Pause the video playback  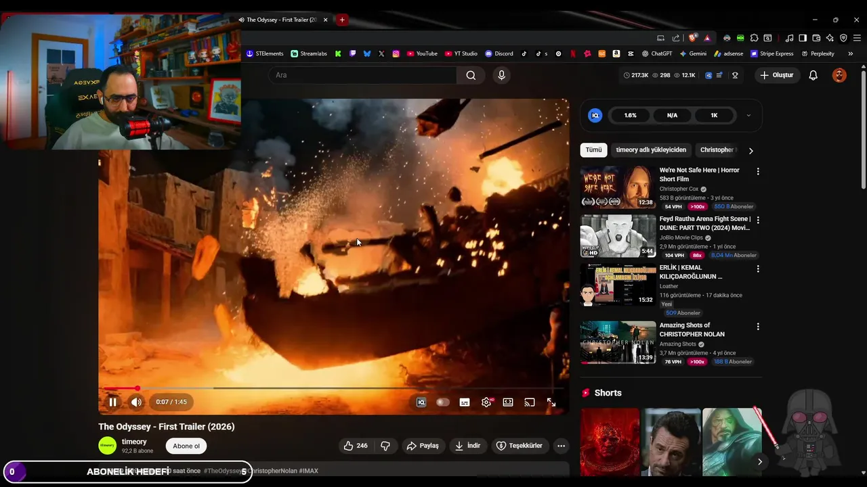[112, 402]
